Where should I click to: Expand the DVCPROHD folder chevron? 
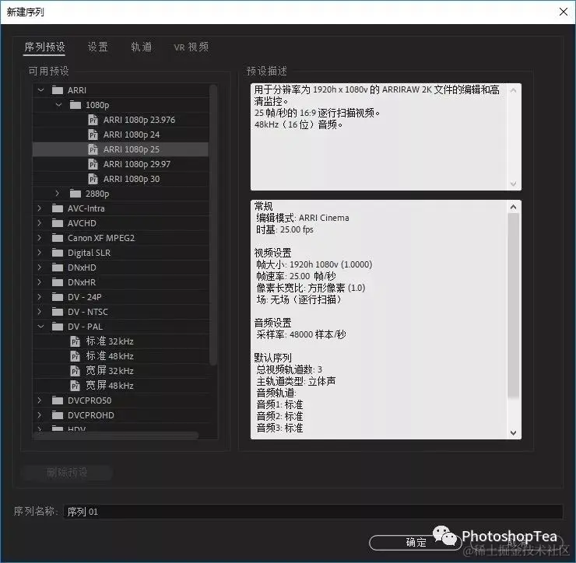point(40,415)
